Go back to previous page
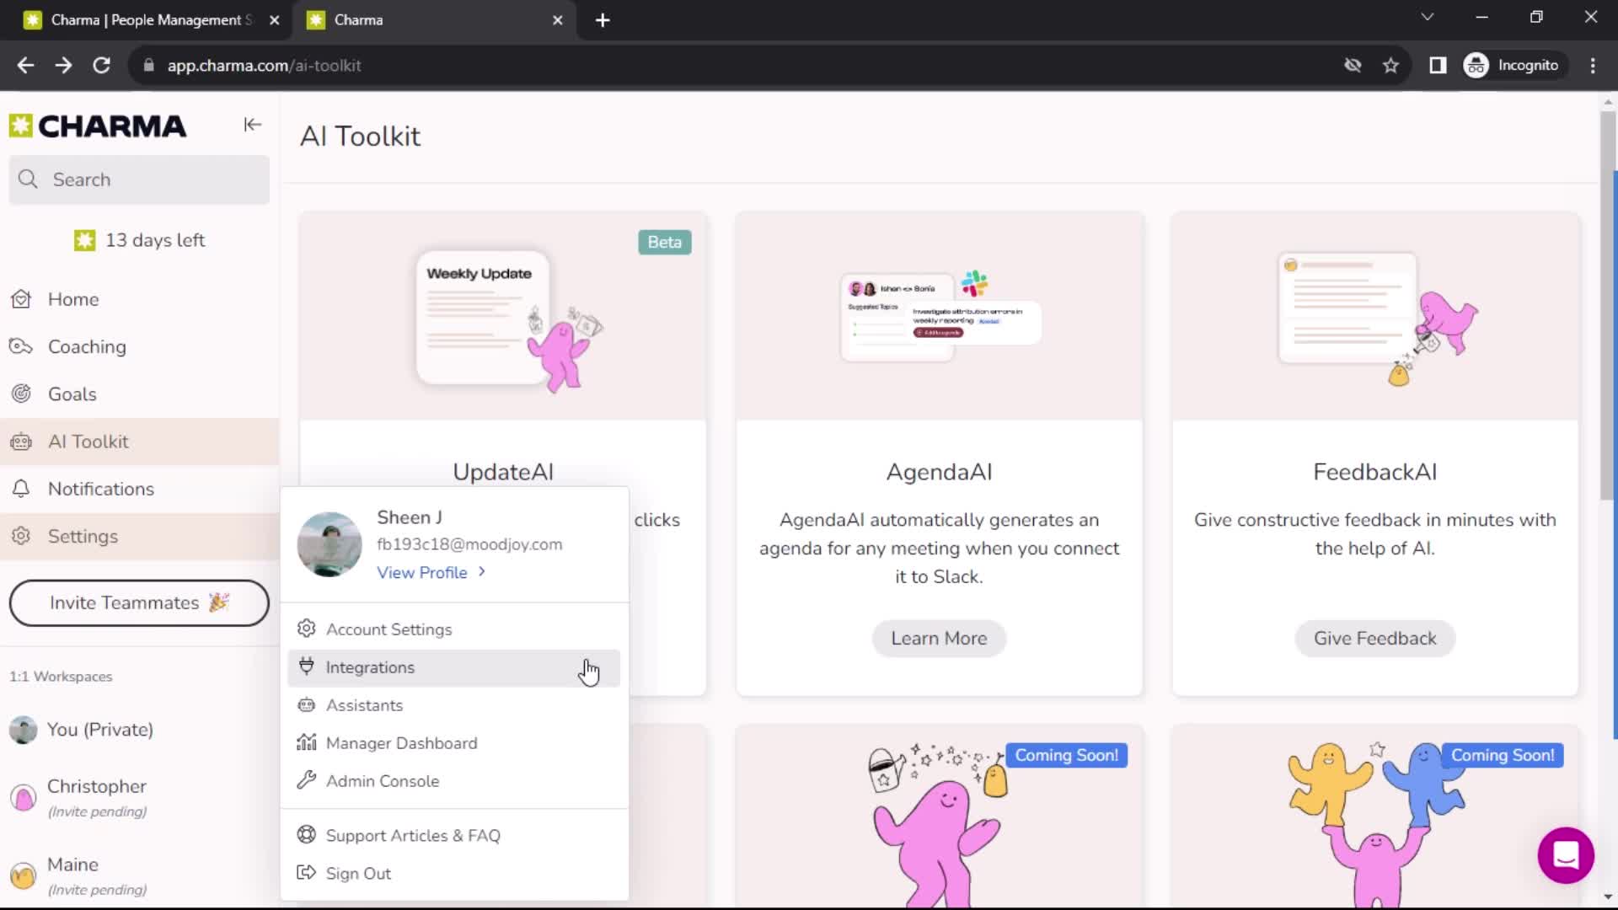 pos(25,66)
